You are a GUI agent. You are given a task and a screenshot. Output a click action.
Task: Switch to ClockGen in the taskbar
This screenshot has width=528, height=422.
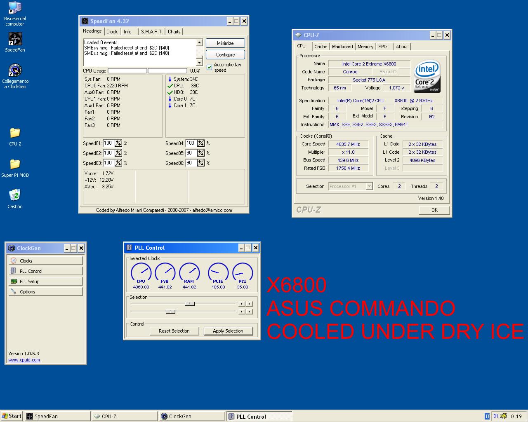click(x=192, y=416)
